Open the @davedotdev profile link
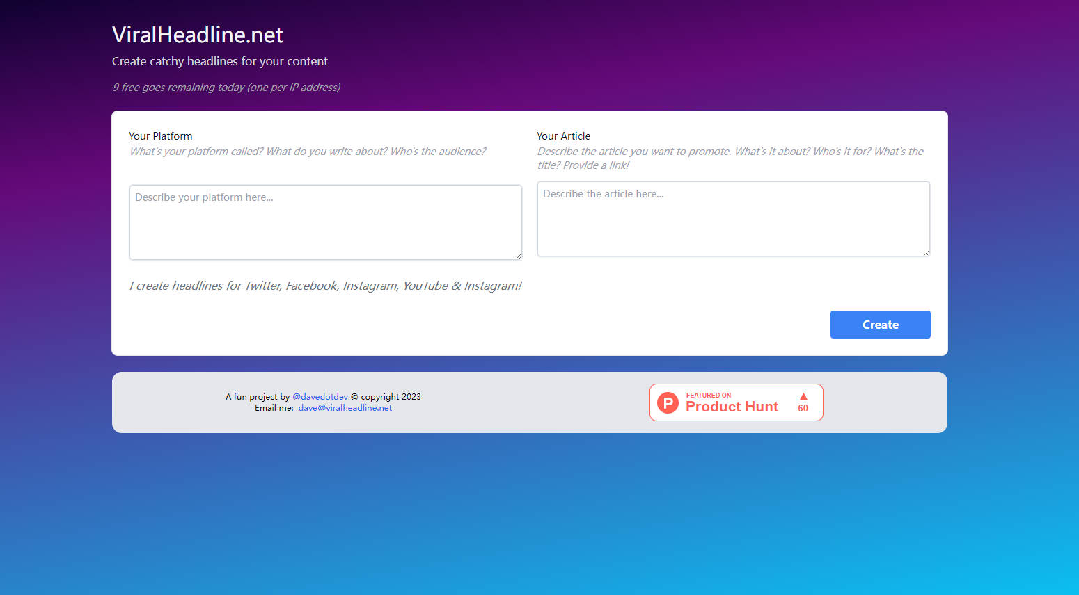 tap(320, 397)
